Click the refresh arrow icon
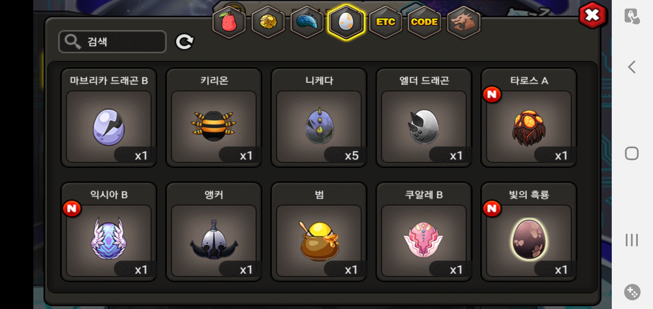This screenshot has width=653, height=309. [x=184, y=42]
